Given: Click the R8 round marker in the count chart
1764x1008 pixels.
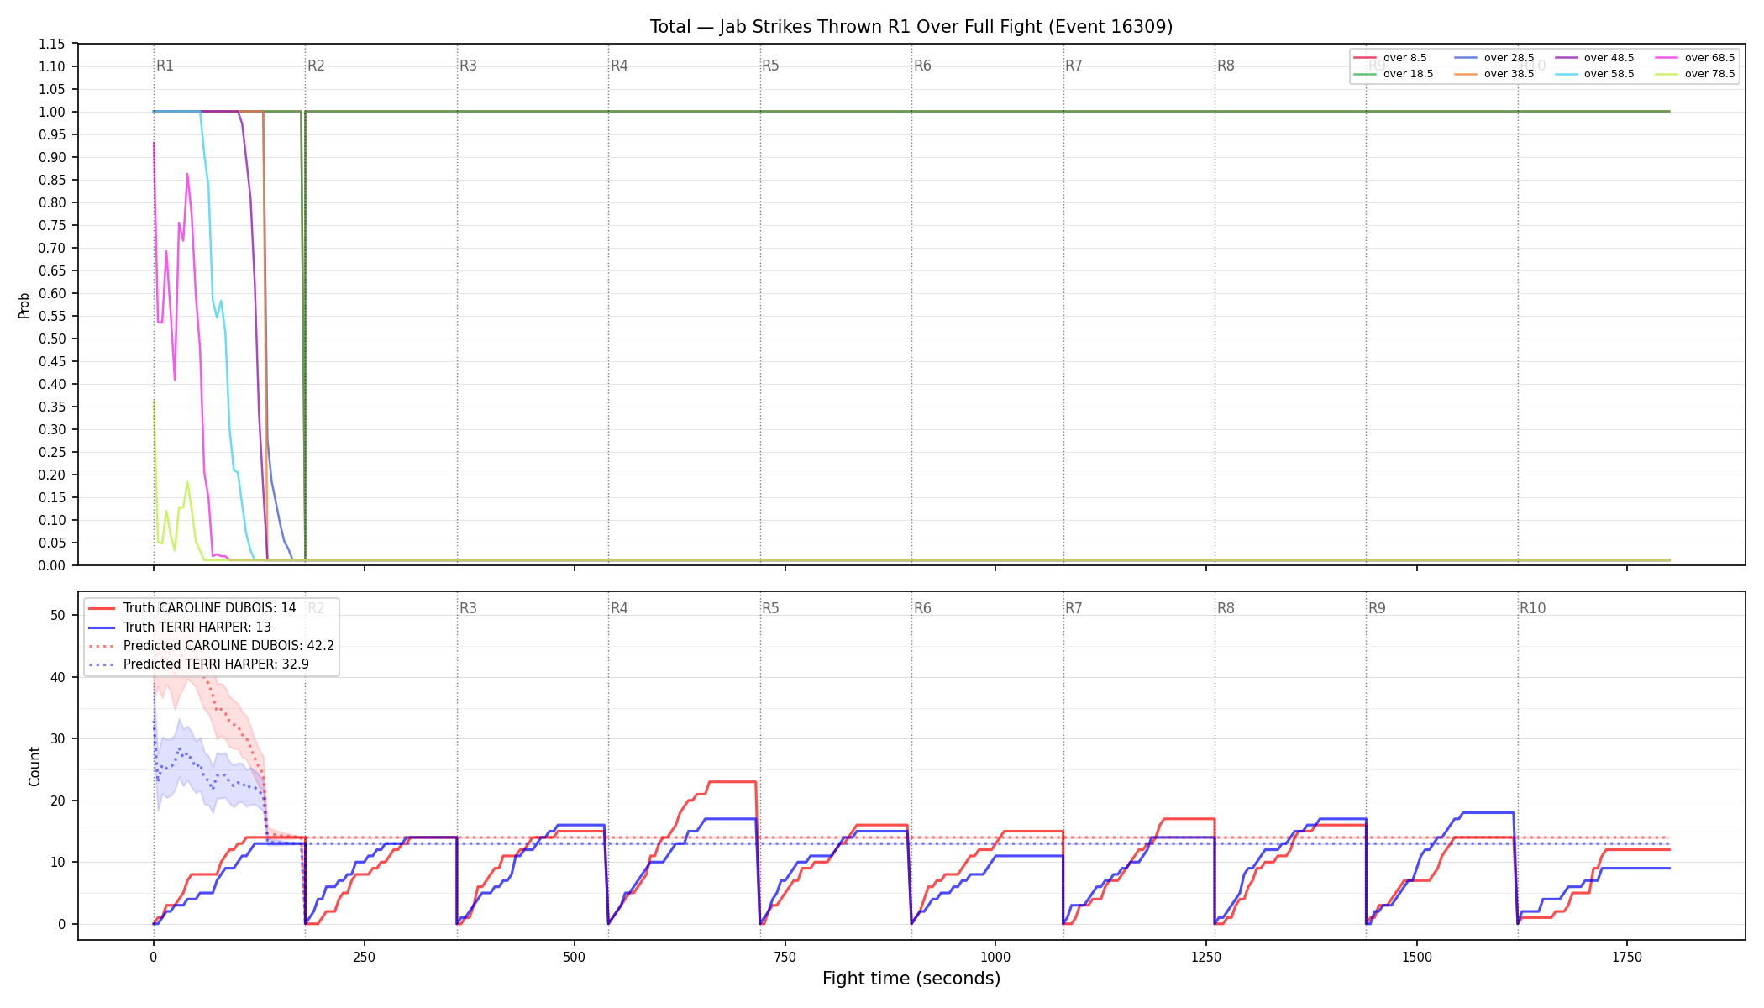Looking at the screenshot, I should pyautogui.click(x=1226, y=608).
